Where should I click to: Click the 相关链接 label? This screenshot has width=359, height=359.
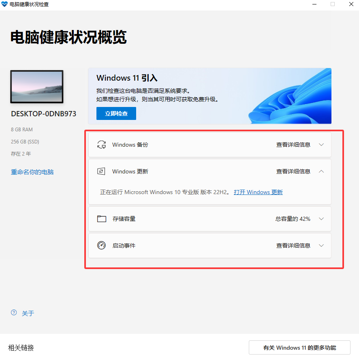pos(21,348)
